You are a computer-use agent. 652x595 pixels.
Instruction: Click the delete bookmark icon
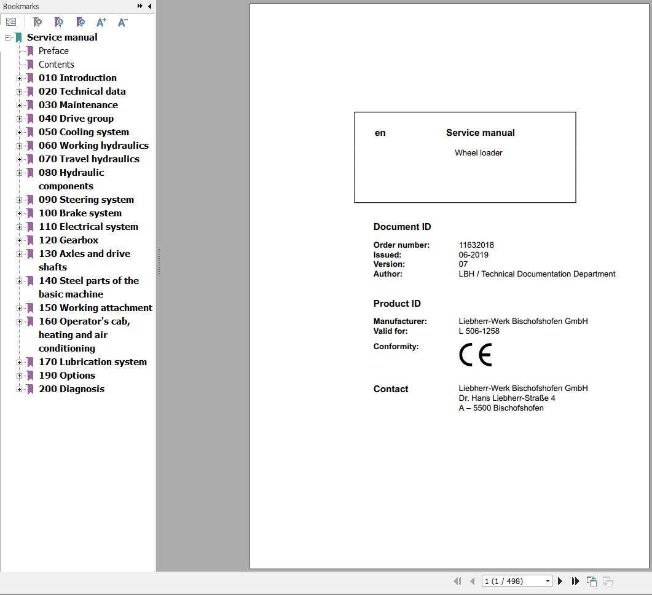[37, 22]
